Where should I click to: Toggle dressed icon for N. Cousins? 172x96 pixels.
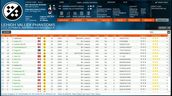point(3,86)
